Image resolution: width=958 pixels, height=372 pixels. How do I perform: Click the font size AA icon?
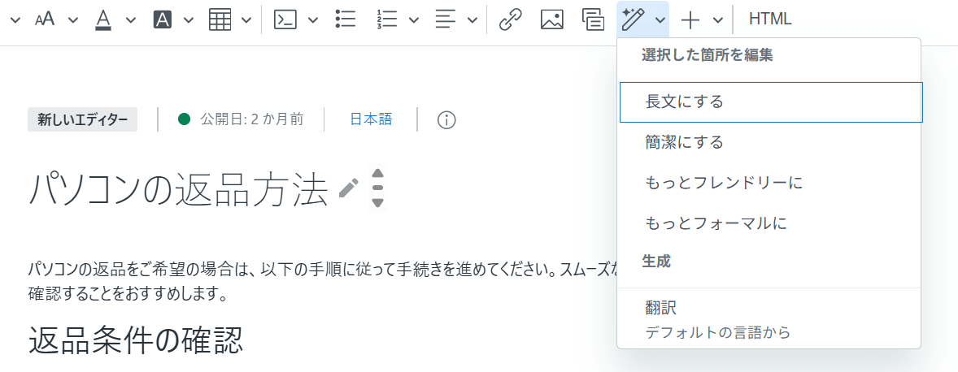pyautogui.click(x=45, y=19)
